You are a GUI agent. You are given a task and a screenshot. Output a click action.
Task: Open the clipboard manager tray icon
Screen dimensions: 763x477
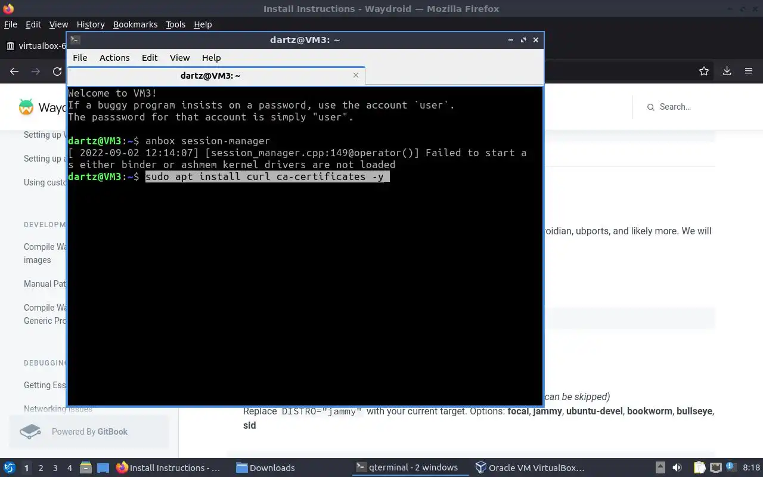click(699, 467)
